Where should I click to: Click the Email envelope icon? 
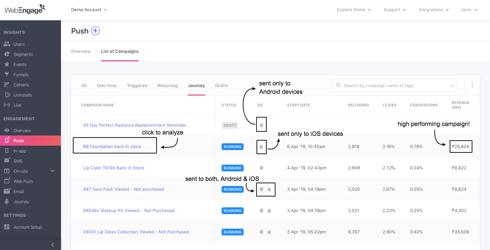[x=6, y=191]
